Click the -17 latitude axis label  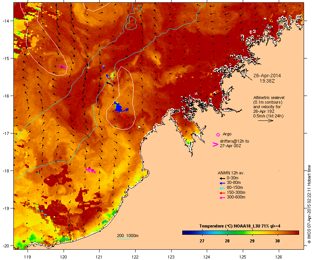click(x=5, y=133)
